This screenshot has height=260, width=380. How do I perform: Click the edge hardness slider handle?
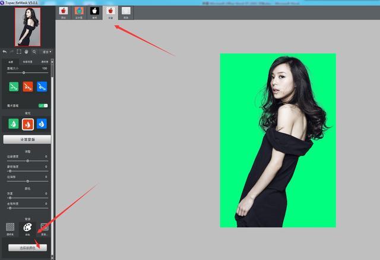(x=28, y=161)
